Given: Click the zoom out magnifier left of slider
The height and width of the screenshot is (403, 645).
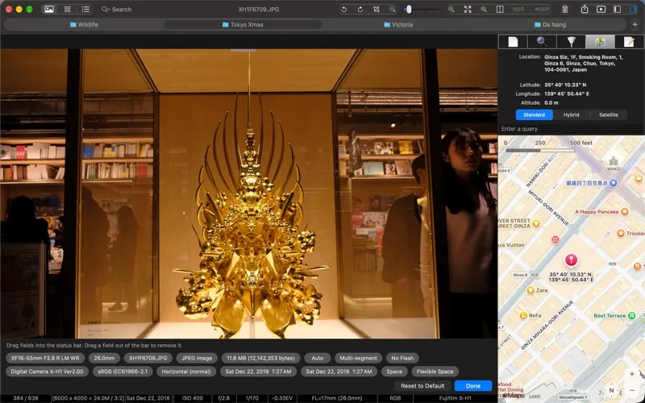Looking at the screenshot, I should tap(393, 9).
